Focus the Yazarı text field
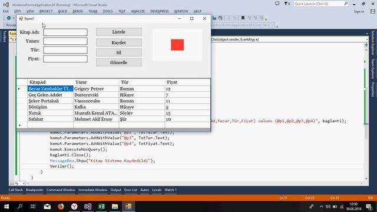This screenshot has height=212, width=377. coord(65,41)
